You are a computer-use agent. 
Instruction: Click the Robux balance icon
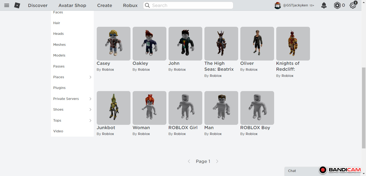pos(337,5)
